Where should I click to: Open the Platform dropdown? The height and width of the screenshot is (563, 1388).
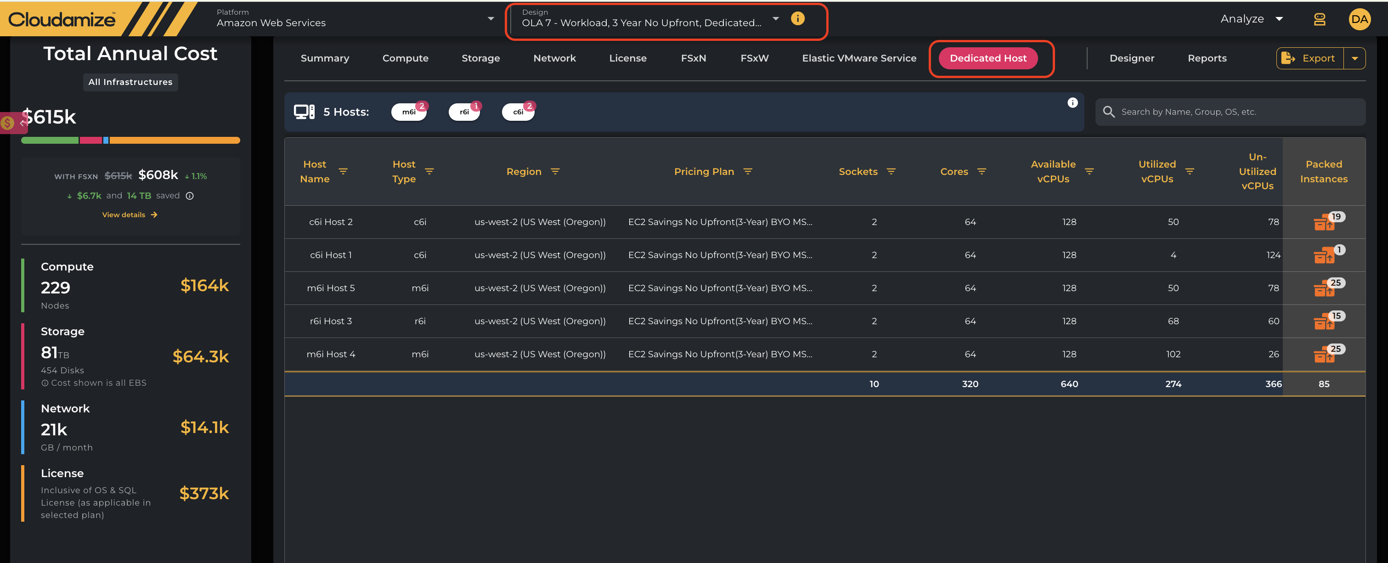[x=355, y=19]
